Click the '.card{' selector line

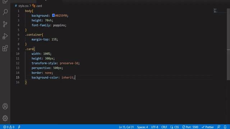coord(30,49)
